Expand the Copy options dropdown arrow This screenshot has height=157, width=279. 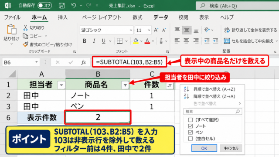tap(46, 36)
